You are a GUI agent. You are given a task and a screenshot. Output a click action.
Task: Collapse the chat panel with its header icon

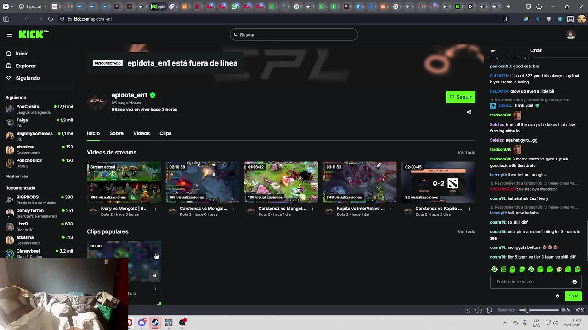pyautogui.click(x=493, y=50)
